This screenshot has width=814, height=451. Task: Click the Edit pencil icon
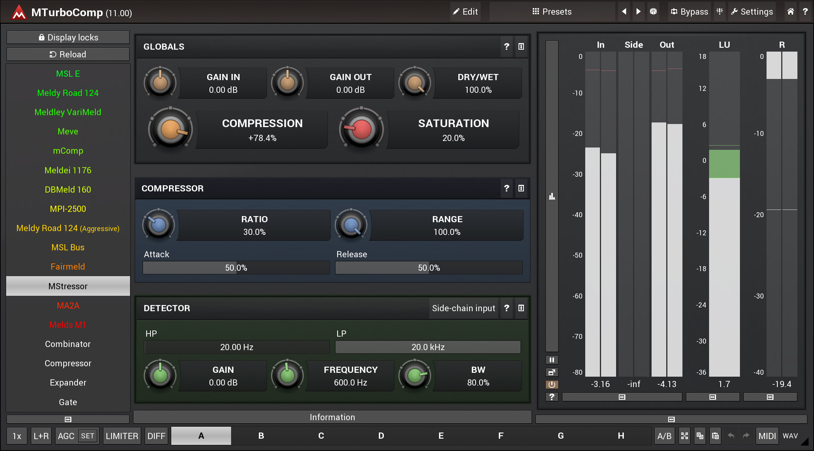tap(465, 12)
